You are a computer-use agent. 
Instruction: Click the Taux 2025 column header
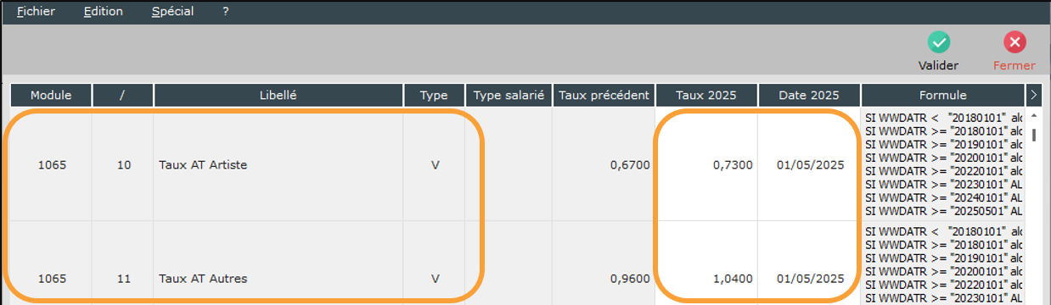click(706, 95)
